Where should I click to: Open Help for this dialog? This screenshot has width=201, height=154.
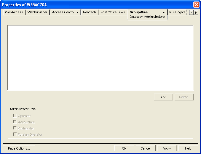click(x=188, y=148)
